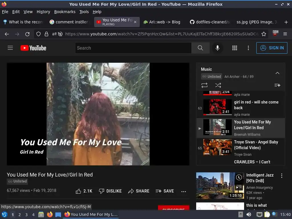This screenshot has width=292, height=219.
Task: Open the Amen Insurgency channel link
Action: [259, 188]
